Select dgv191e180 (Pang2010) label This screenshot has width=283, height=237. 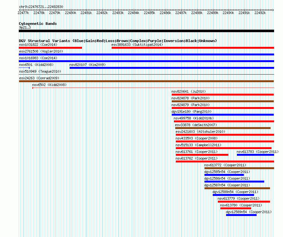(191, 111)
